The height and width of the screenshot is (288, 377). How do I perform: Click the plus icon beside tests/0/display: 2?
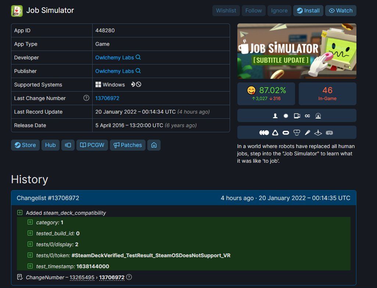click(x=30, y=244)
